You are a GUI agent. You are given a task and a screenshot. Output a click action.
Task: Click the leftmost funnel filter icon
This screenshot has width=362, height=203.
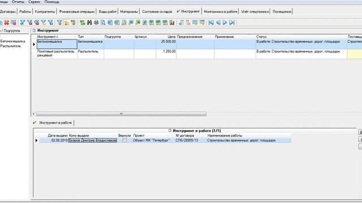pos(23,23)
